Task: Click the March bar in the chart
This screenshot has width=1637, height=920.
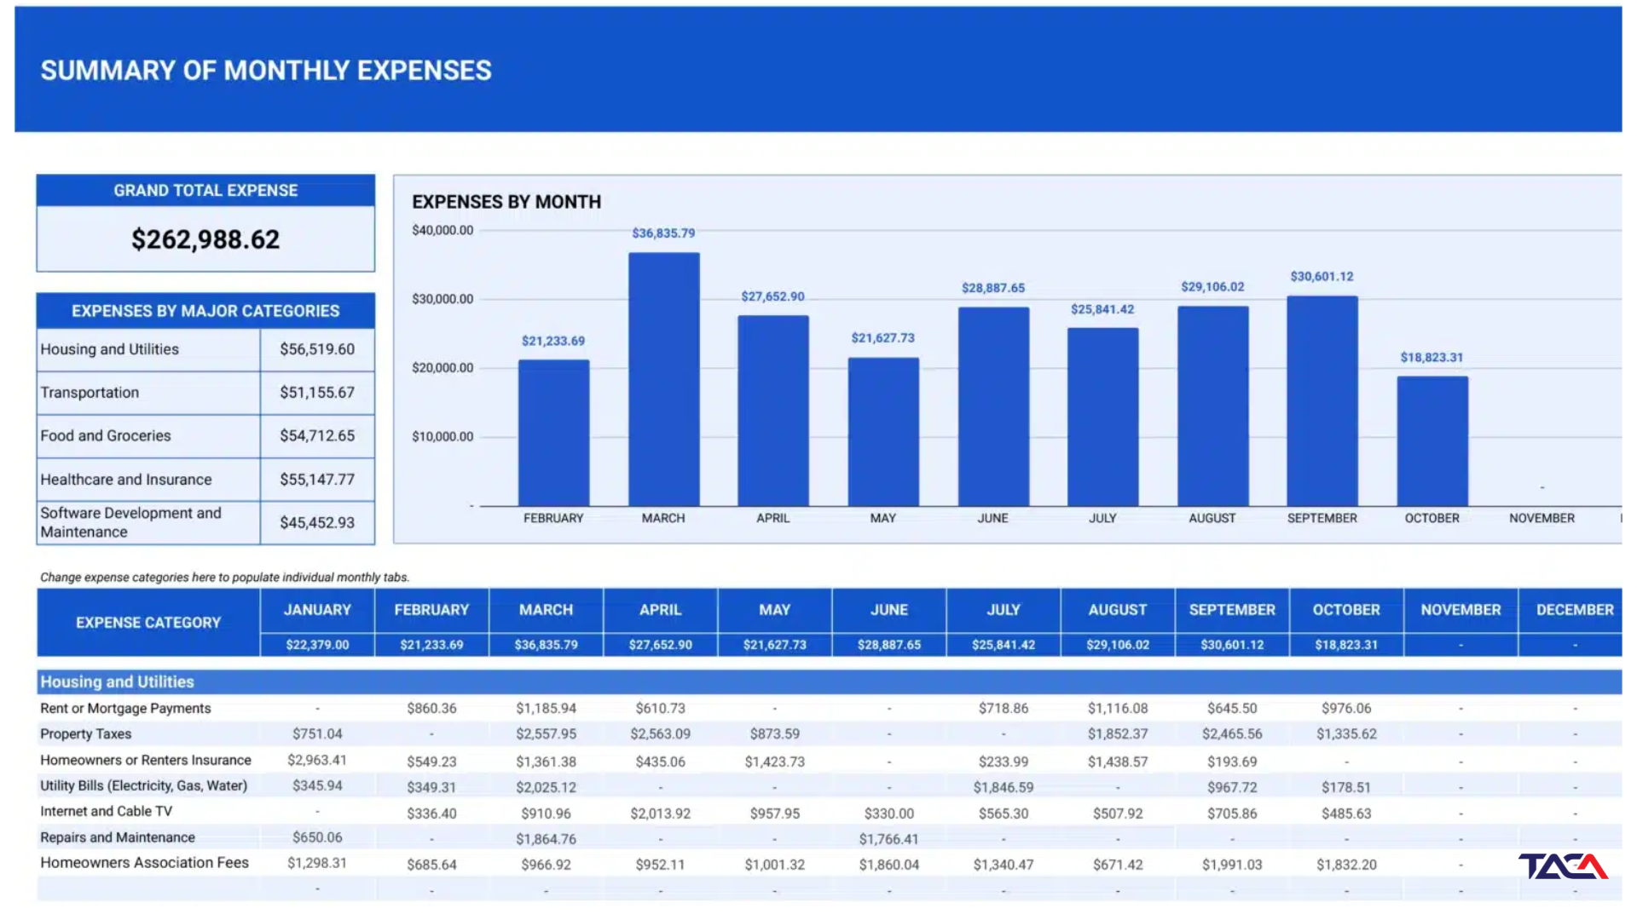Action: (x=663, y=379)
